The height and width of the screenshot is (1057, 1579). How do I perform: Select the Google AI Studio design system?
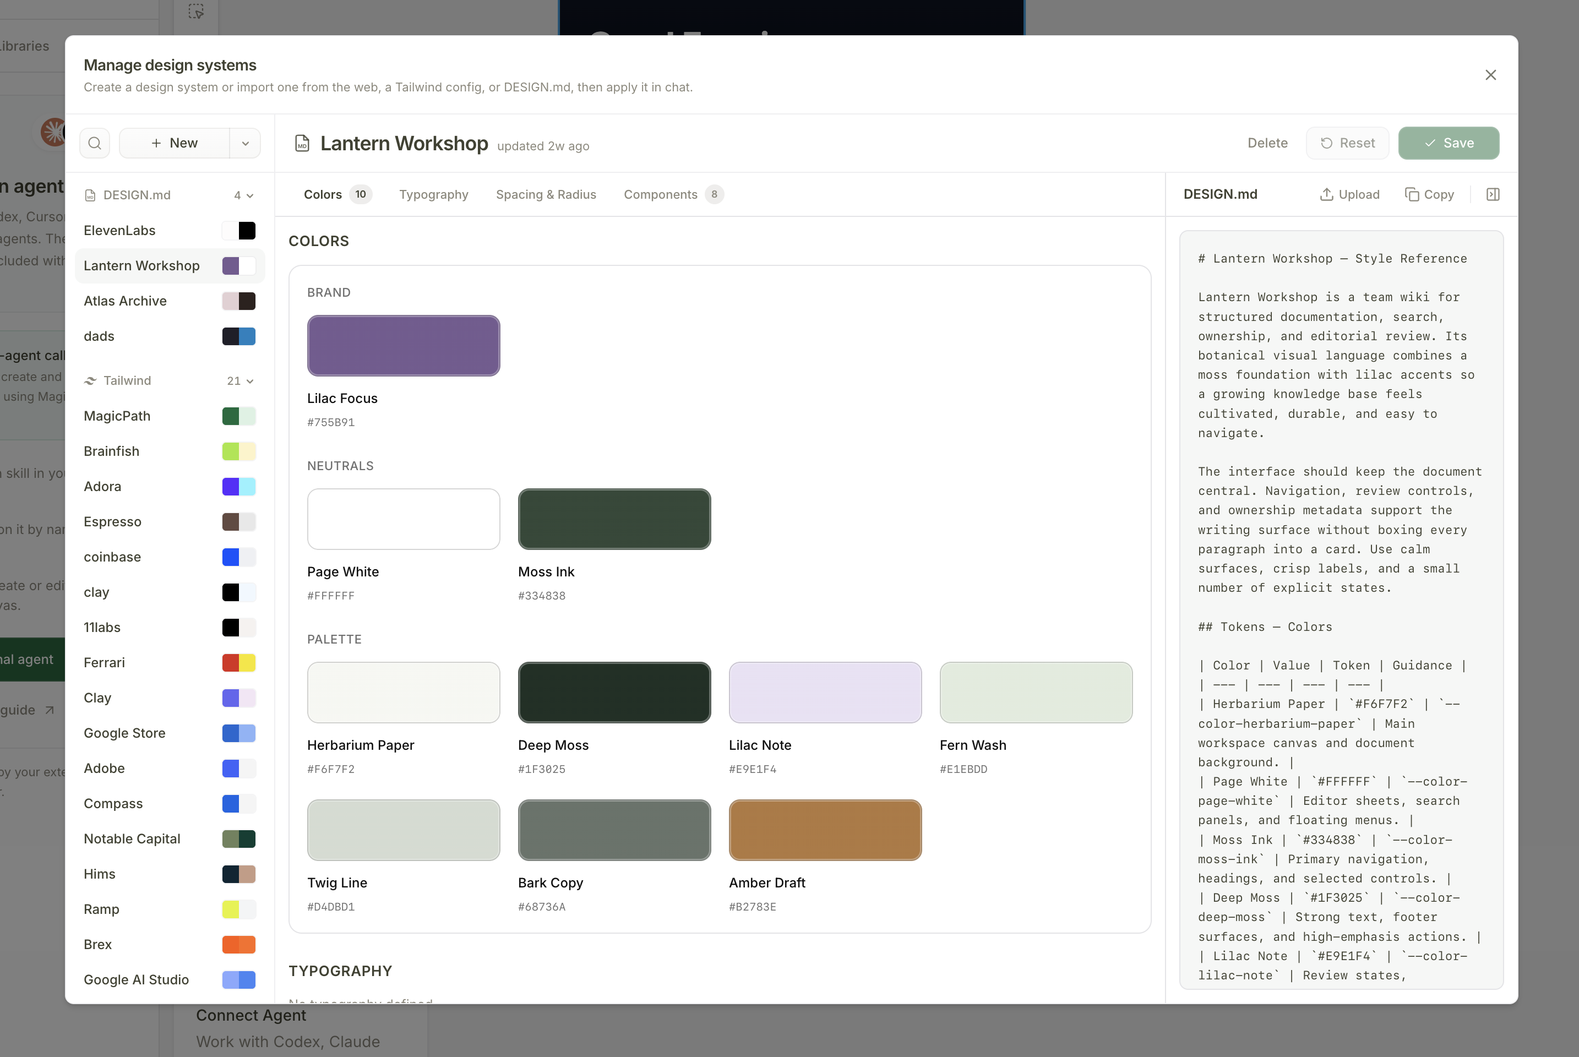pyautogui.click(x=170, y=979)
